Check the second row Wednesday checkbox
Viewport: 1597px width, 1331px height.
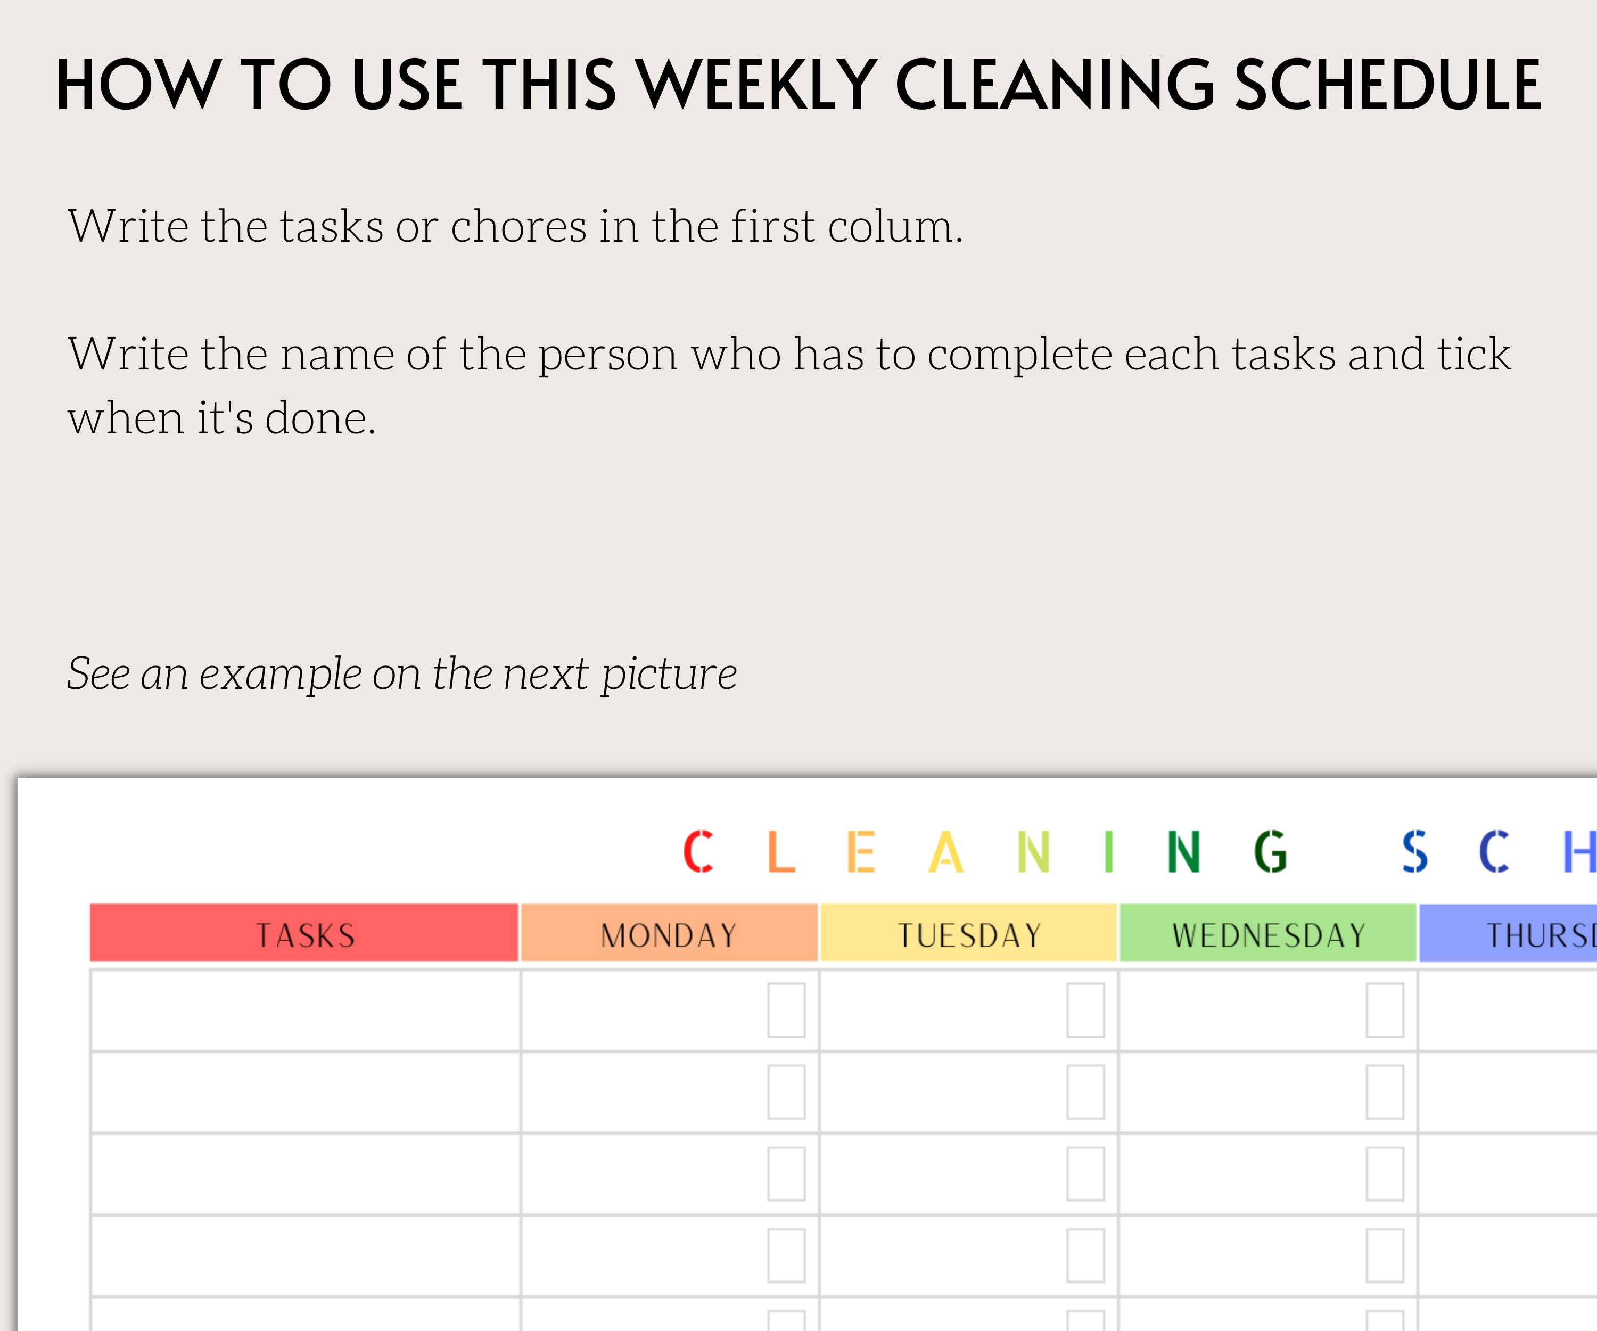(x=1385, y=1092)
